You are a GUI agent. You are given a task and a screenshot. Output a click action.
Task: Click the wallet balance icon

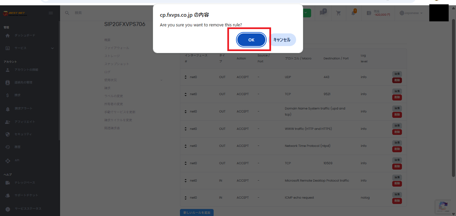369,13
